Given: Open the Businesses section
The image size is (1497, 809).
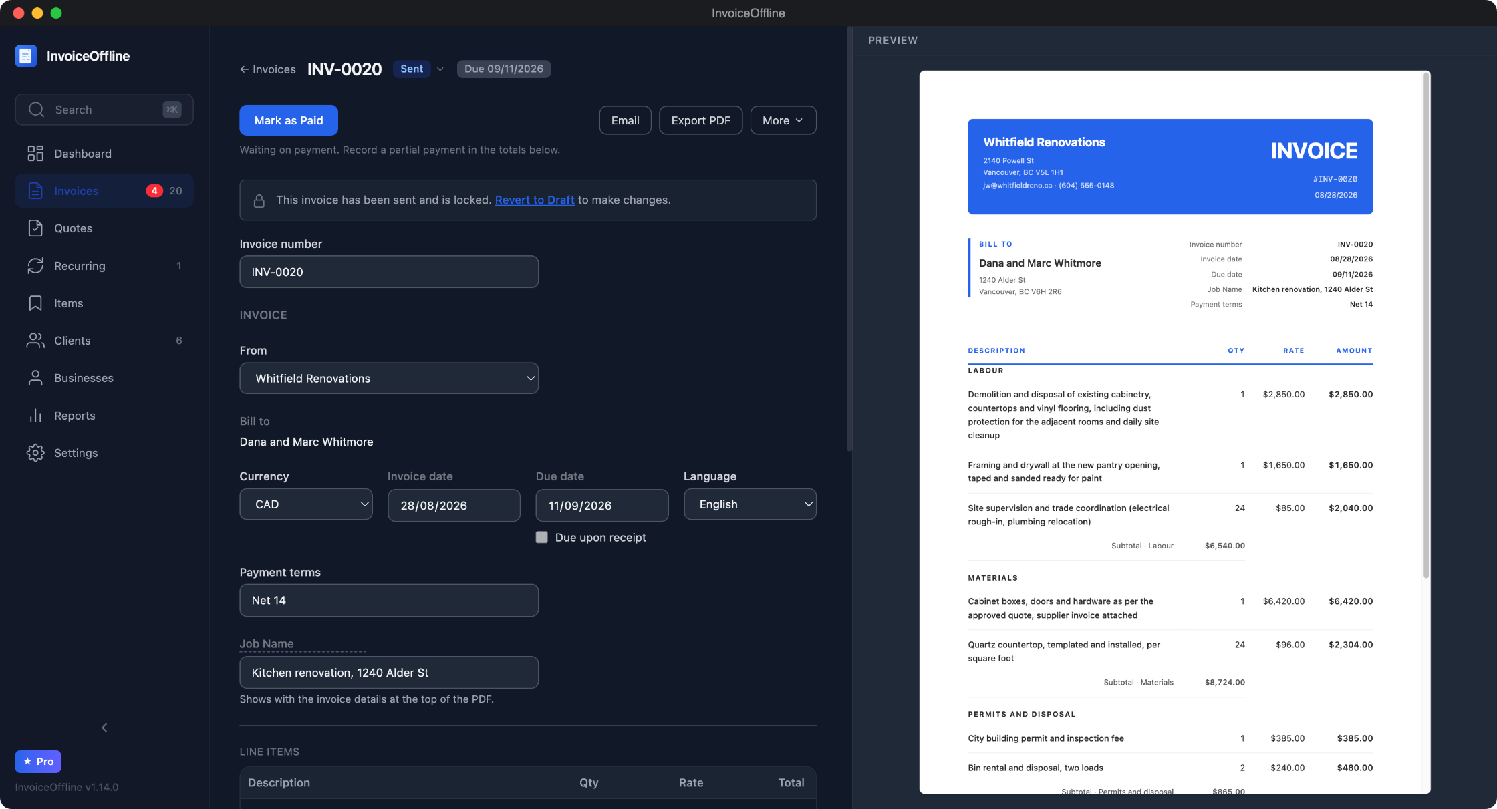Looking at the screenshot, I should 104,378.
